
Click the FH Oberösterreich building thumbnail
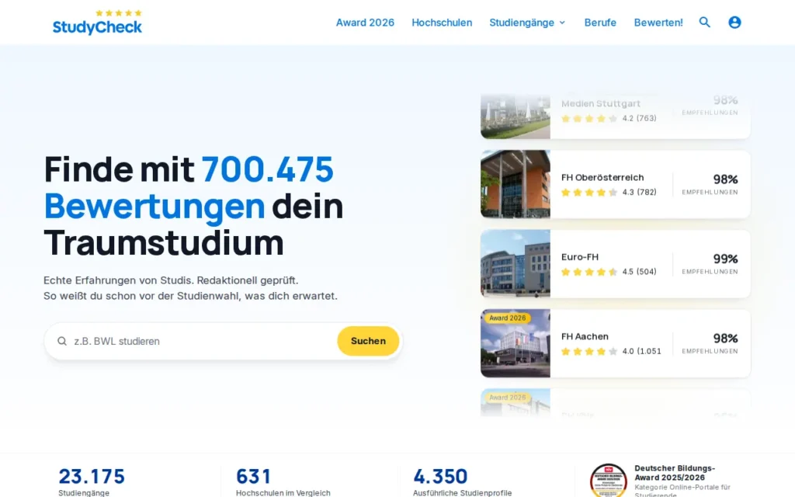(x=516, y=184)
